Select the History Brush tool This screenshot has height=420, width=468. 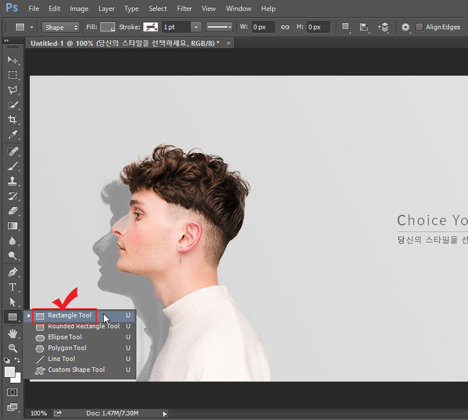(x=13, y=196)
